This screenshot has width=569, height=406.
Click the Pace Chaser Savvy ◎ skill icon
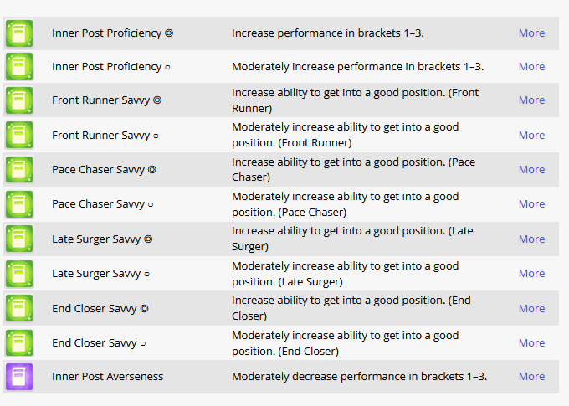[19, 170]
